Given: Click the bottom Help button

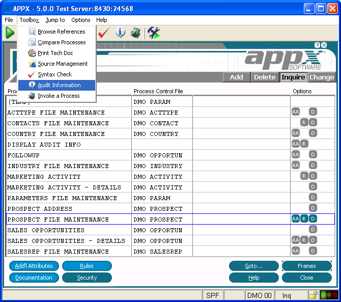Looking at the screenshot, I should pyautogui.click(x=254, y=278).
